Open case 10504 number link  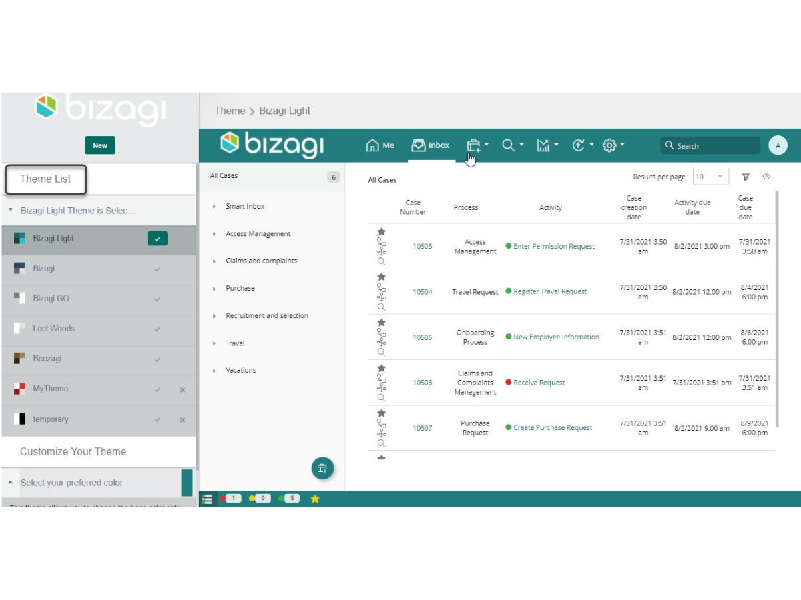point(422,292)
